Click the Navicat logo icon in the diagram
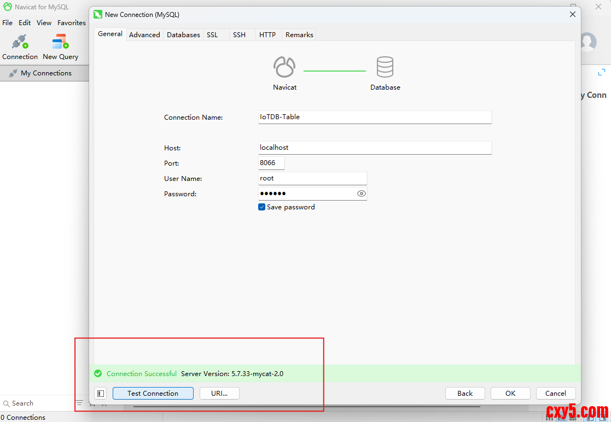This screenshot has width=611, height=422. 284,67
